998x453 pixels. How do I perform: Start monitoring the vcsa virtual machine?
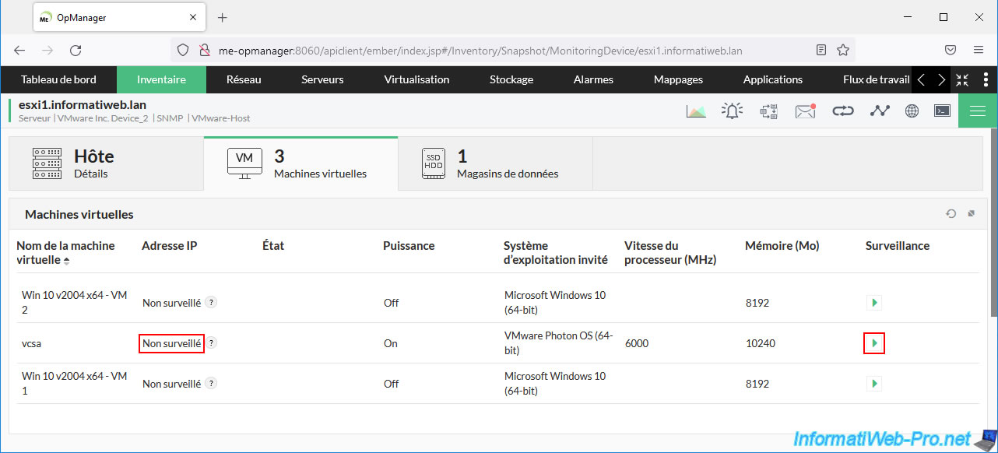click(874, 343)
